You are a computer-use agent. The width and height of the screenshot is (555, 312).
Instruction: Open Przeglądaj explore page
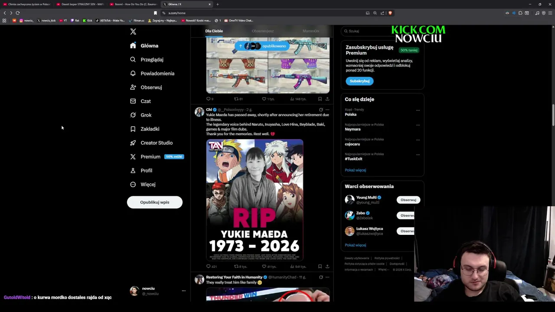pos(147,59)
